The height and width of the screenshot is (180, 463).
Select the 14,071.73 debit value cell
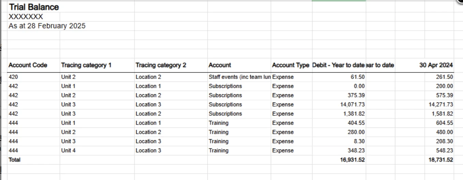coord(352,105)
